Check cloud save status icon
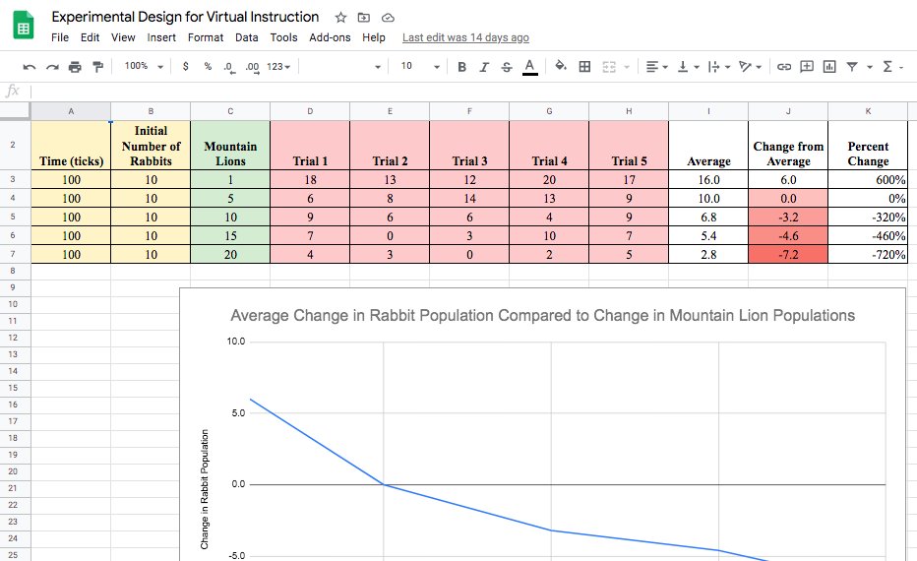The image size is (917, 561). point(387,18)
